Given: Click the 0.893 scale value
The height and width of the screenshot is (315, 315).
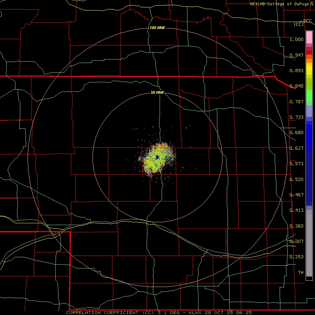Looking at the screenshot, I should coord(296,70).
